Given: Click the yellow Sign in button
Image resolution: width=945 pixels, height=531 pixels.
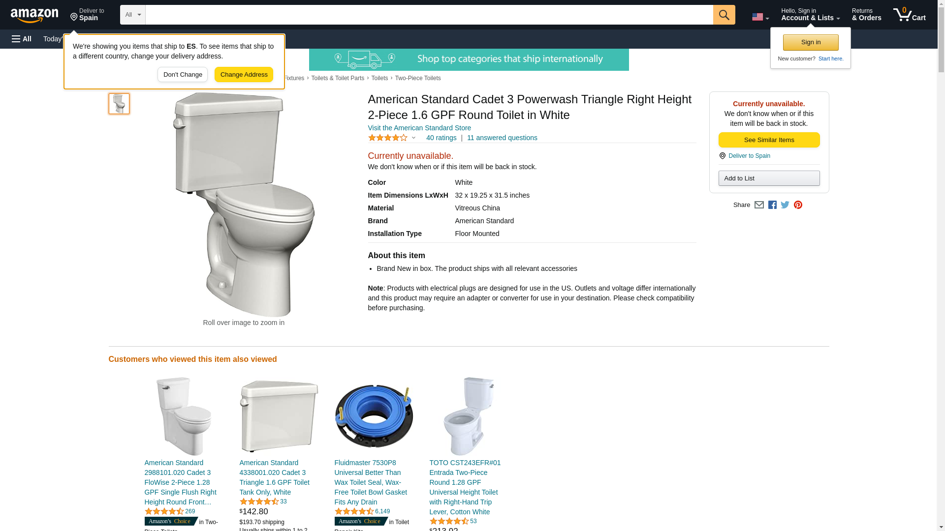Looking at the screenshot, I should (x=811, y=42).
